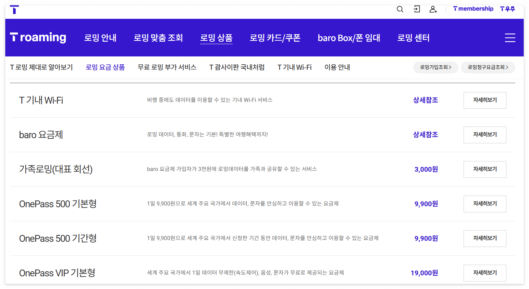Screen dimensions: 529x289
Task: Go to T roaming home logo
Action: click(x=38, y=37)
